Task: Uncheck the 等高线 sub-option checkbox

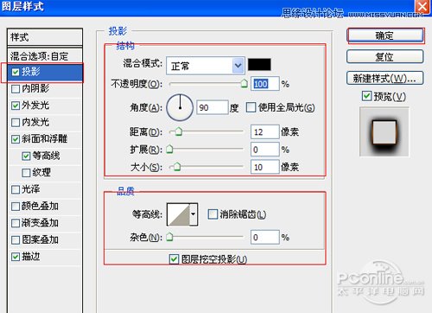Action: coord(26,156)
